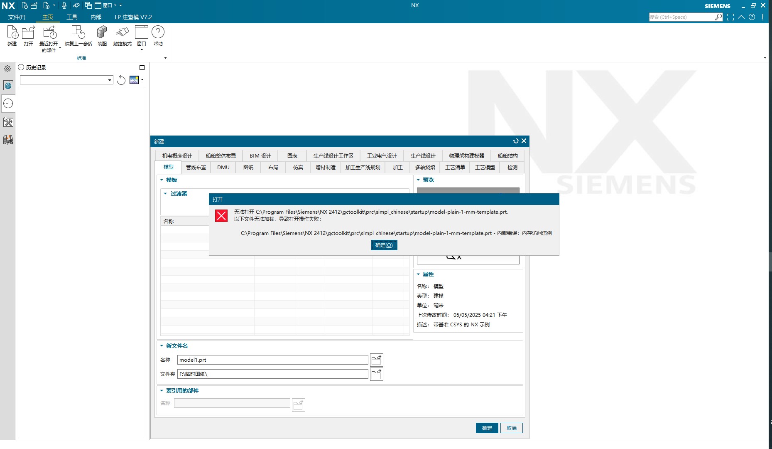This screenshot has width=772, height=449.
Task: Select the BIM 设计 tab
Action: (260, 155)
